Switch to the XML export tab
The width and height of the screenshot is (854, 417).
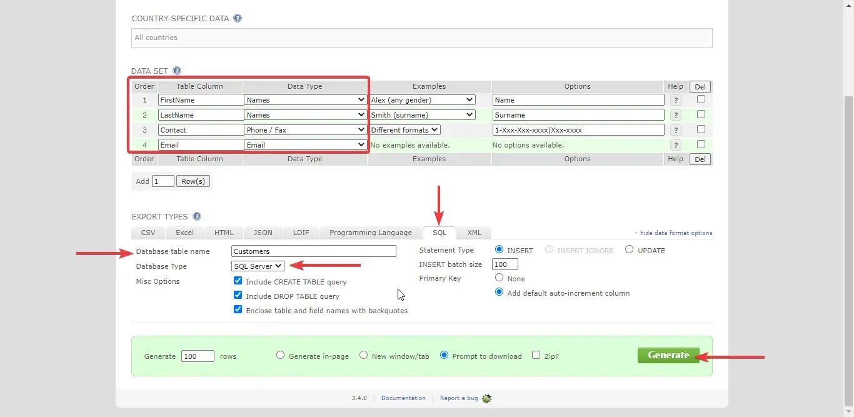point(474,232)
